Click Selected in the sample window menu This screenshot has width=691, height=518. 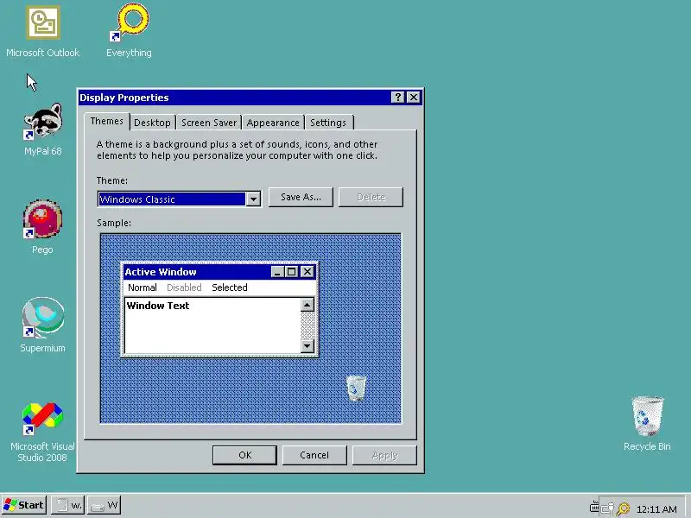(230, 287)
